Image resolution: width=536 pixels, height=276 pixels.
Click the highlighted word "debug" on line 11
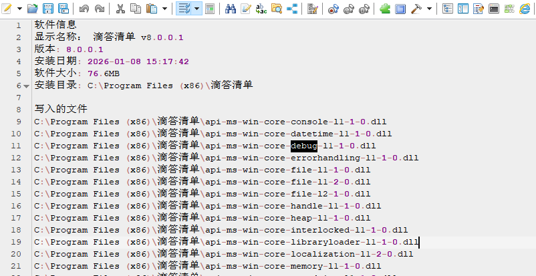pos(303,146)
